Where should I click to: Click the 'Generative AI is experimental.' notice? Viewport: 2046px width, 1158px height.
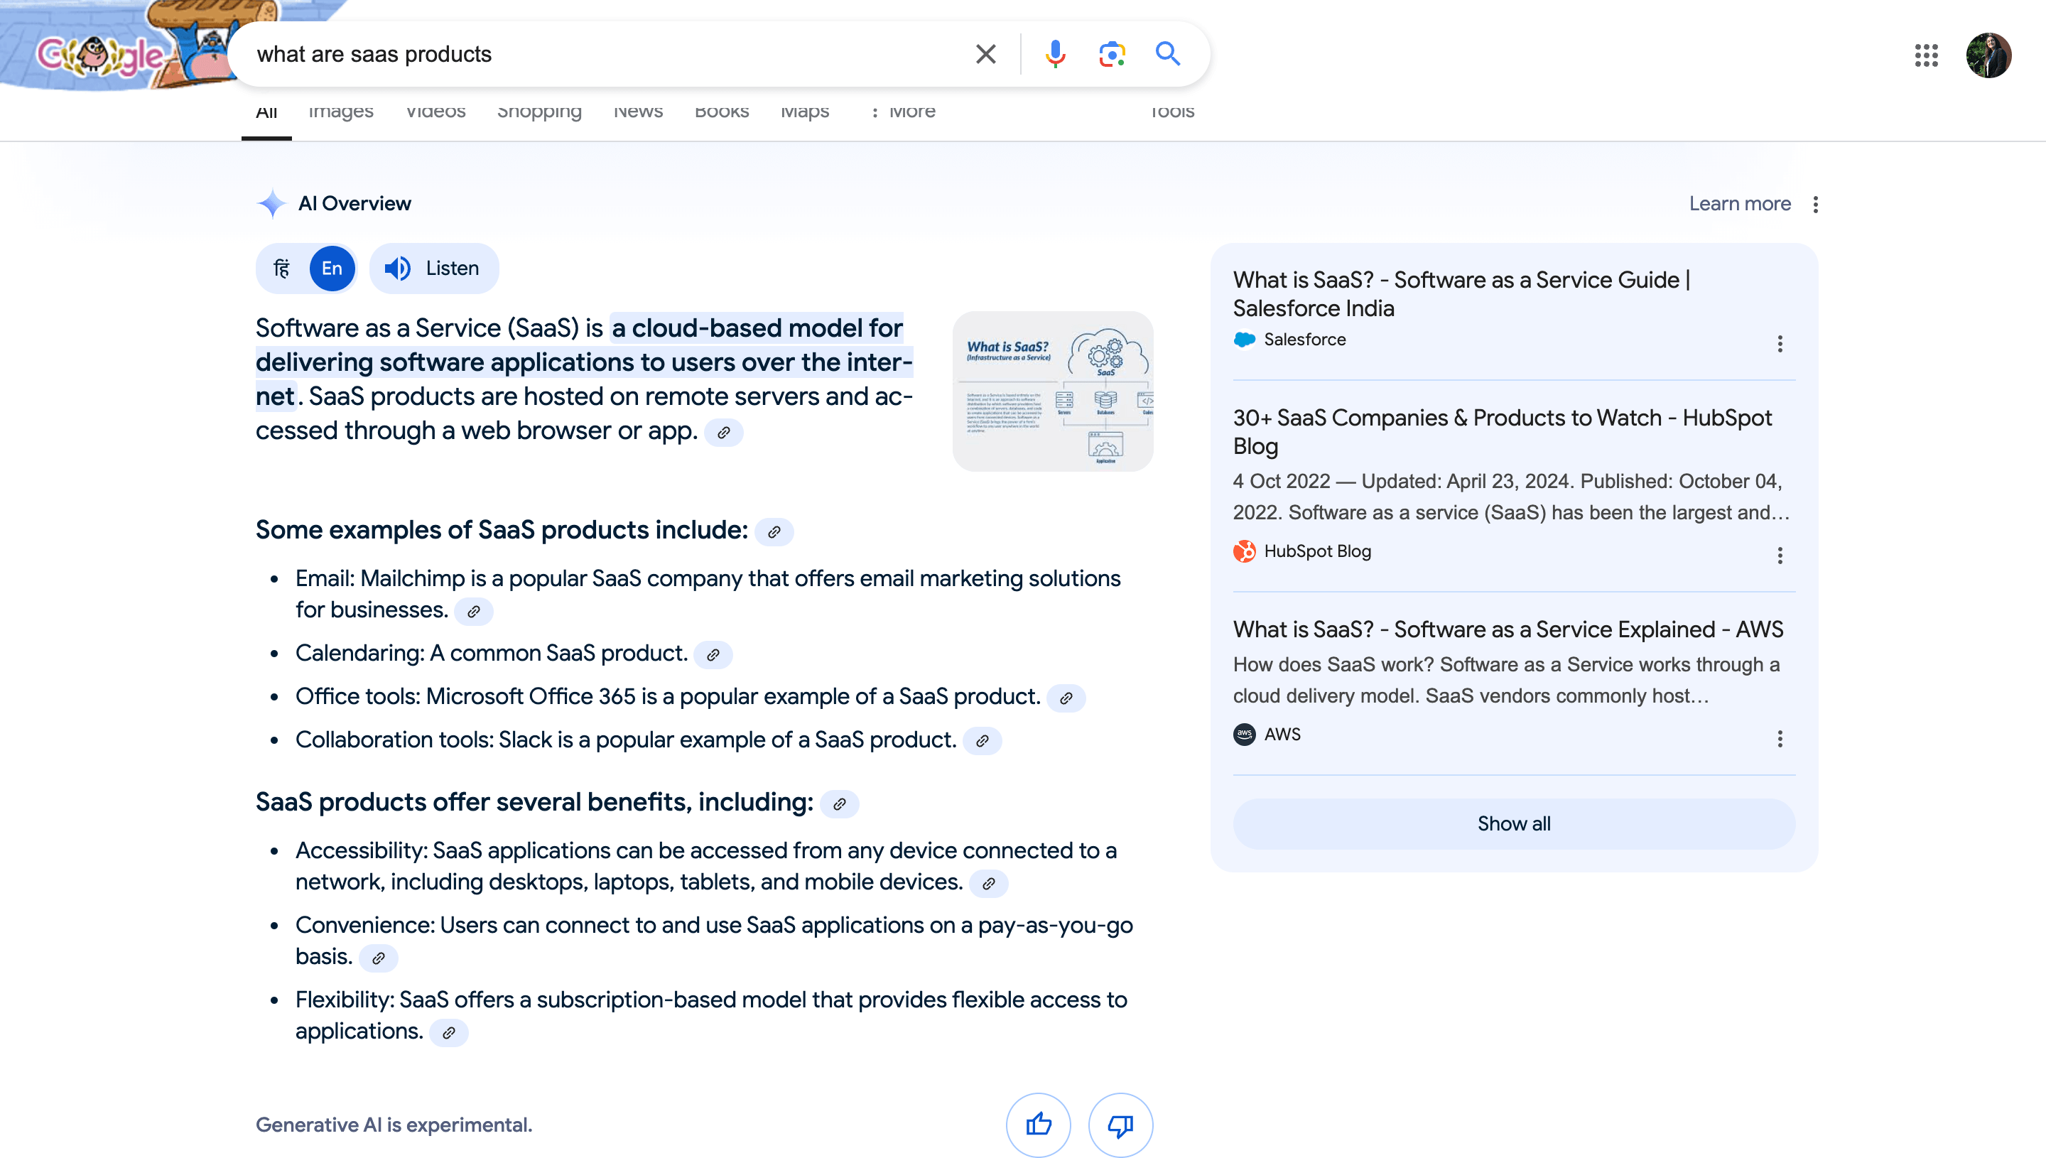(x=394, y=1125)
